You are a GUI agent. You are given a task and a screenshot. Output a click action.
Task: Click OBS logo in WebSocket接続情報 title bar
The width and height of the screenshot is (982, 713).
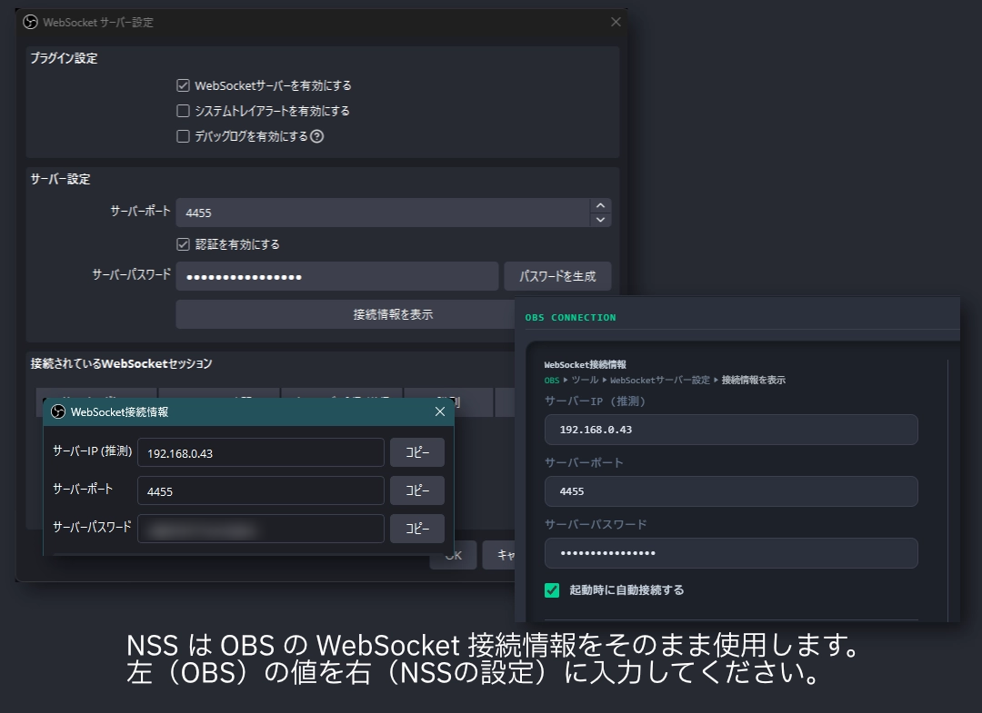pos(58,411)
